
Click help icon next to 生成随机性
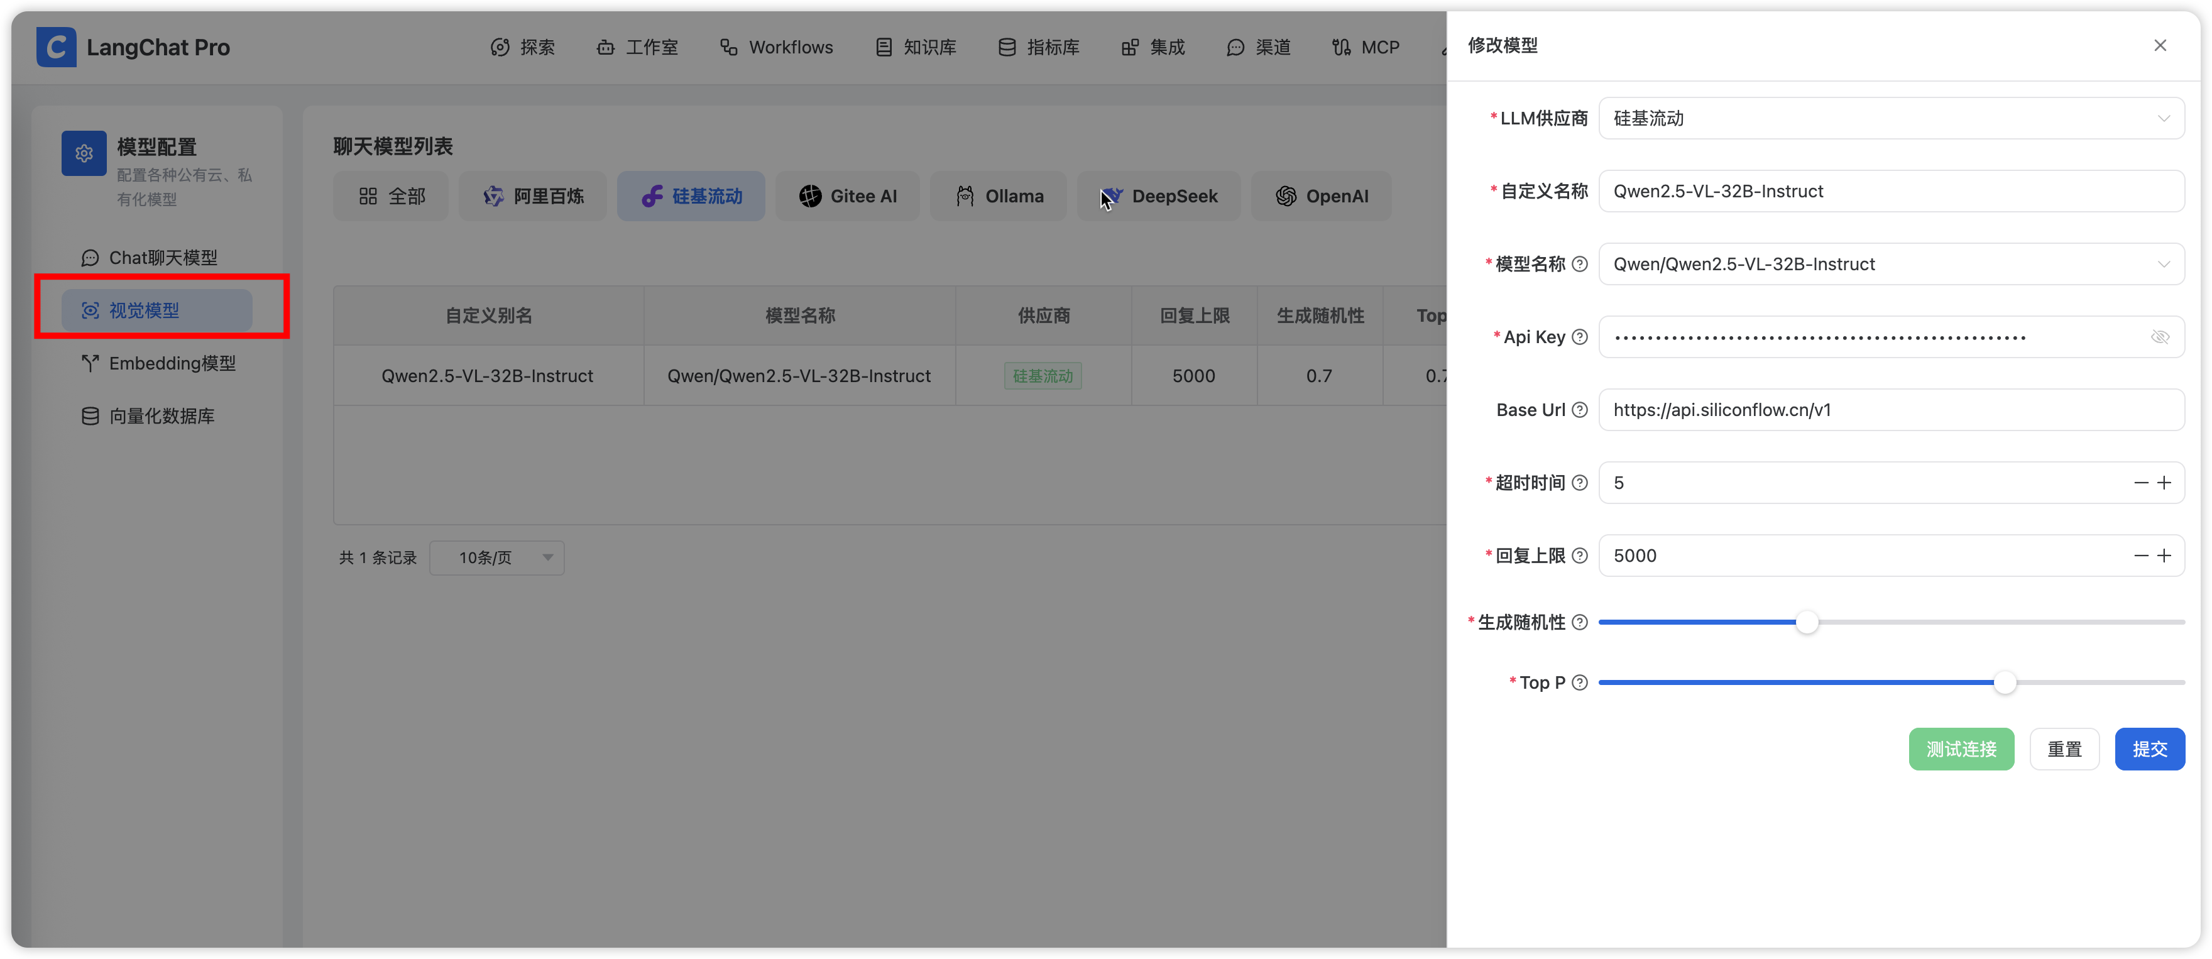[1579, 622]
